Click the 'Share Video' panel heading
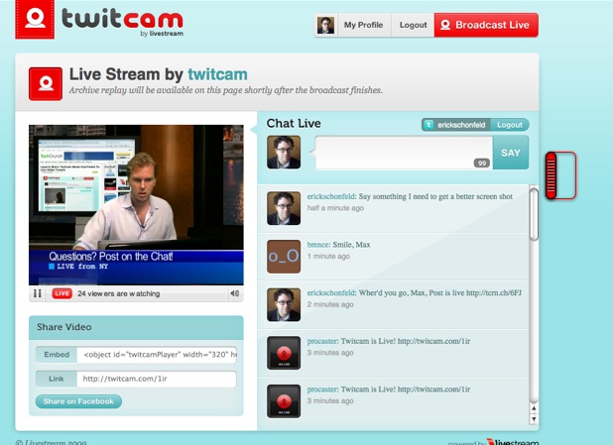Screen dimensions: 613x445 coord(64,327)
